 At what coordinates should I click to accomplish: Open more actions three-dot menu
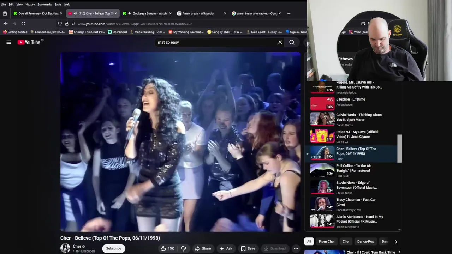(x=296, y=248)
